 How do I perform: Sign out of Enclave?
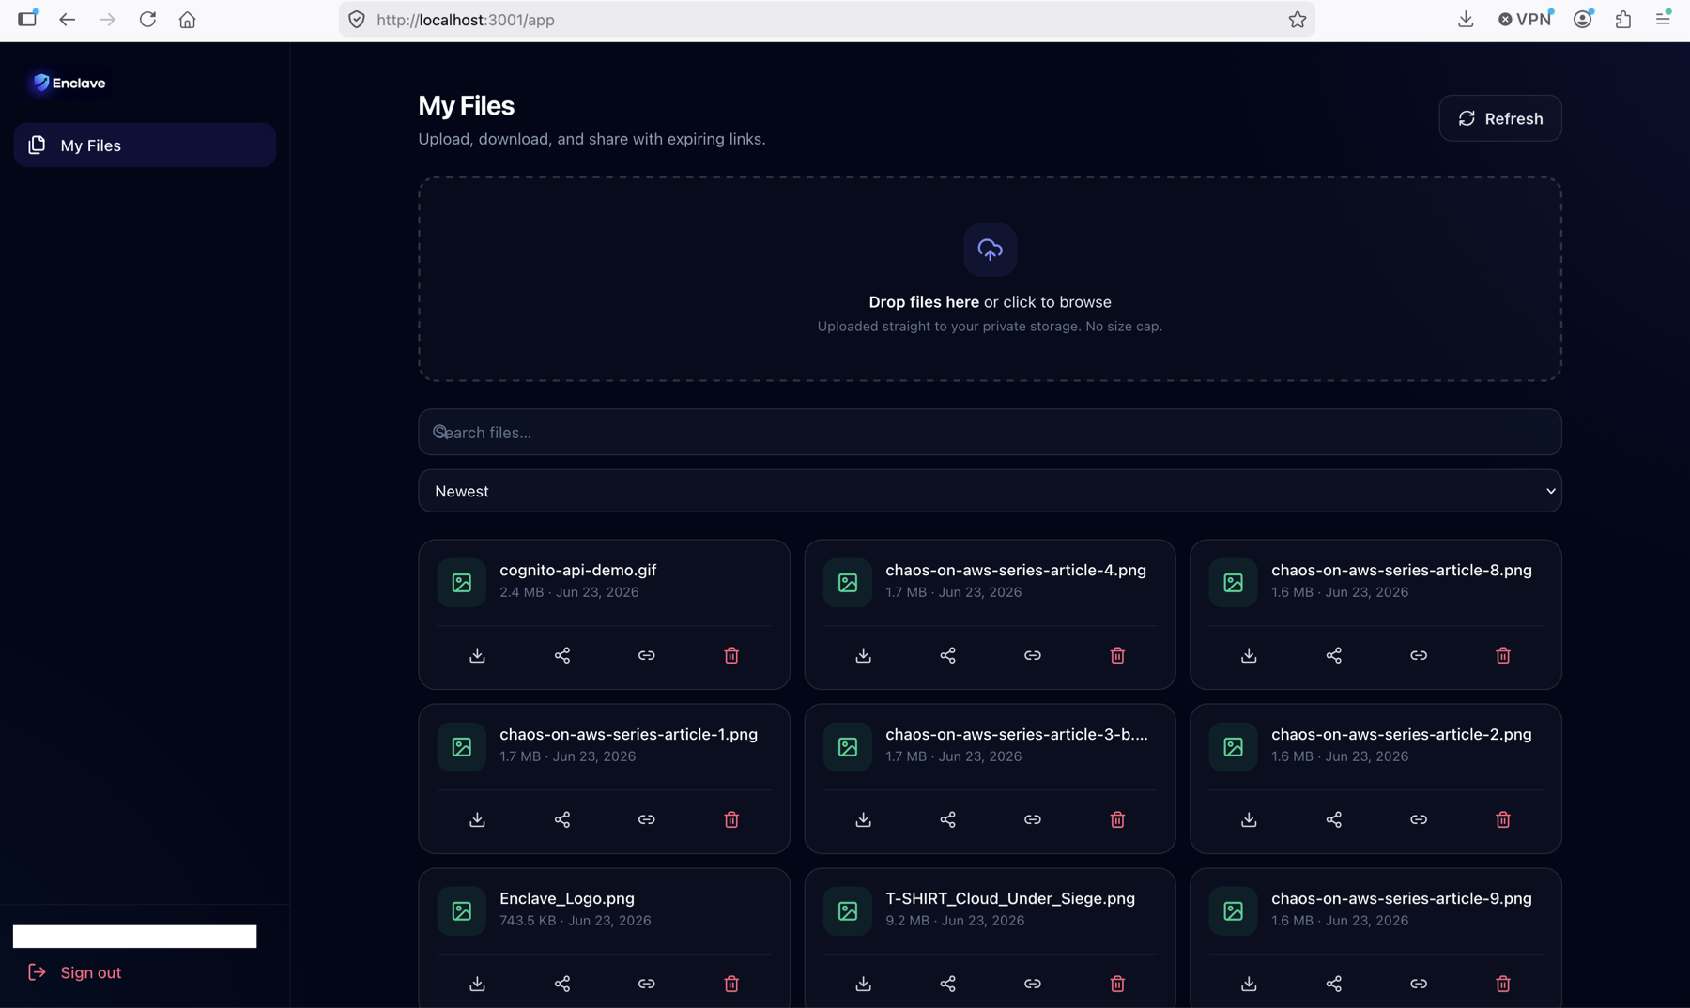click(x=75, y=972)
